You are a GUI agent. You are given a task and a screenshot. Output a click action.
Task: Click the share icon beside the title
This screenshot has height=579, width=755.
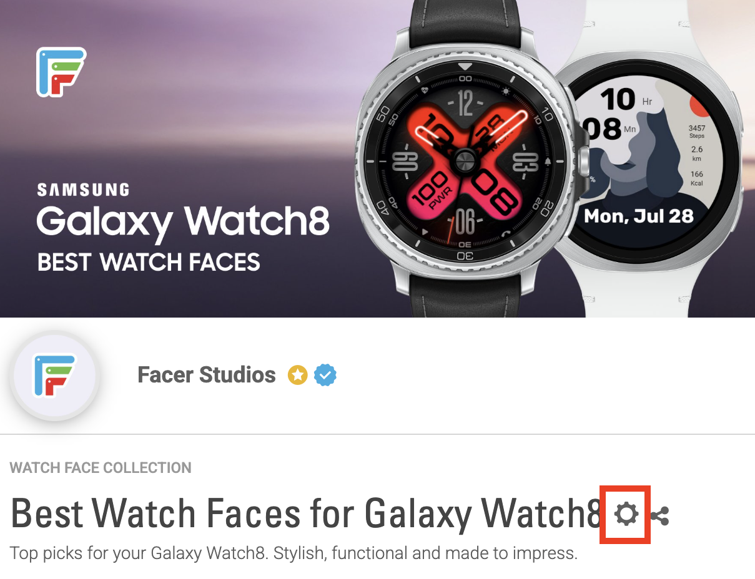[659, 516]
